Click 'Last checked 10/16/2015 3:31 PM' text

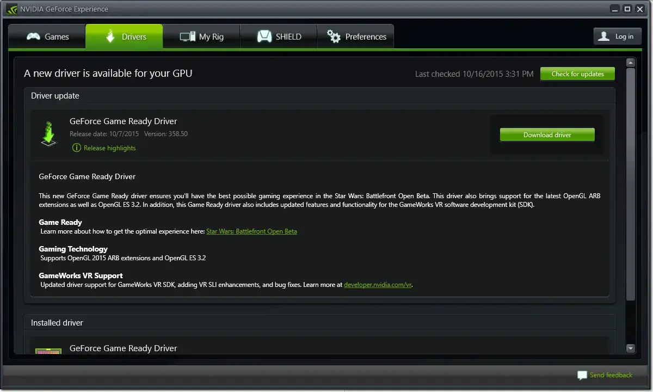pyautogui.click(x=474, y=74)
